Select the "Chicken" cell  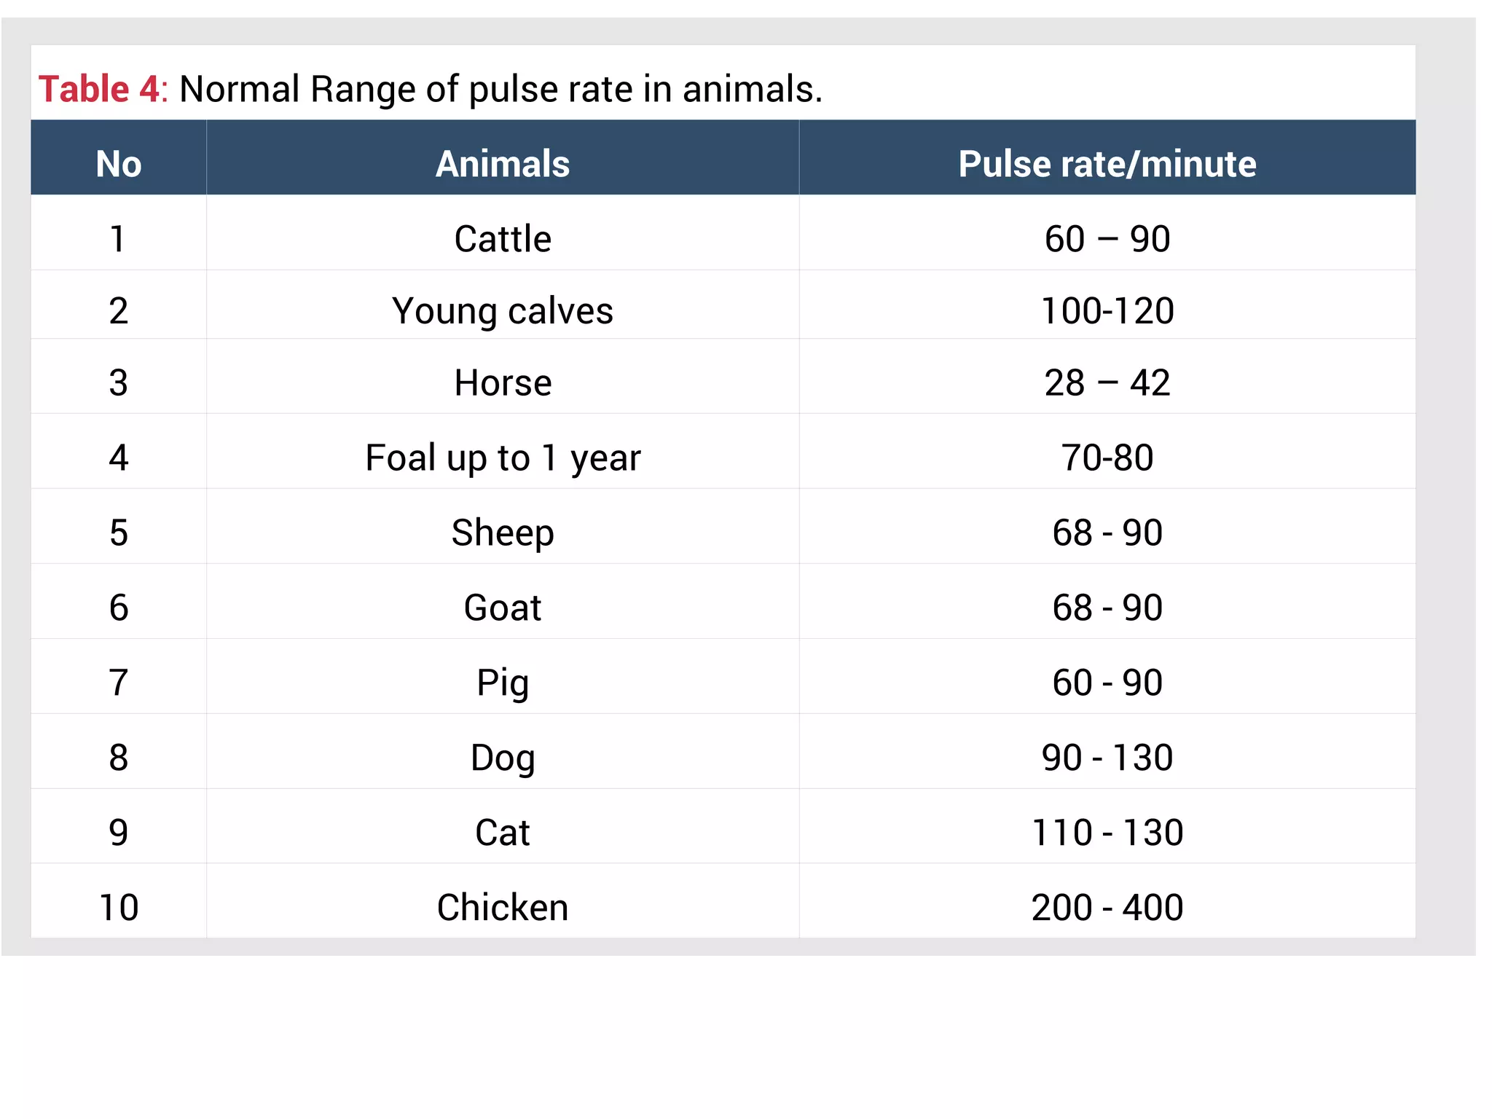pyautogui.click(x=503, y=908)
